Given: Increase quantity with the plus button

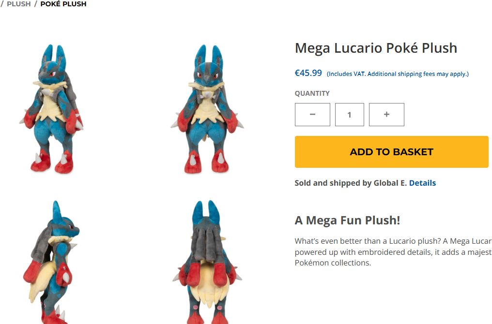Looking at the screenshot, I should tap(386, 115).
